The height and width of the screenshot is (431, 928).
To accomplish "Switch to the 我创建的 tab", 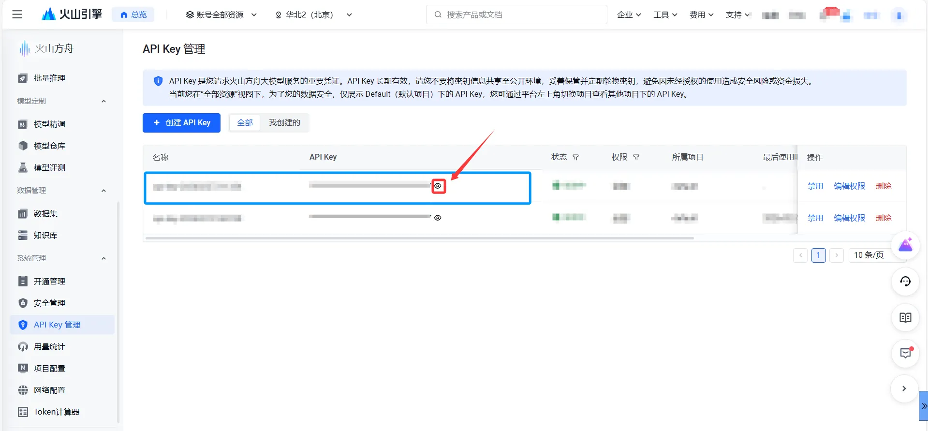I will pos(284,123).
